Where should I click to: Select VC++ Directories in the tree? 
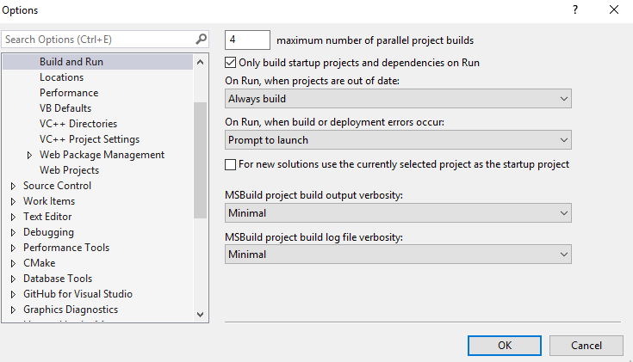click(78, 124)
